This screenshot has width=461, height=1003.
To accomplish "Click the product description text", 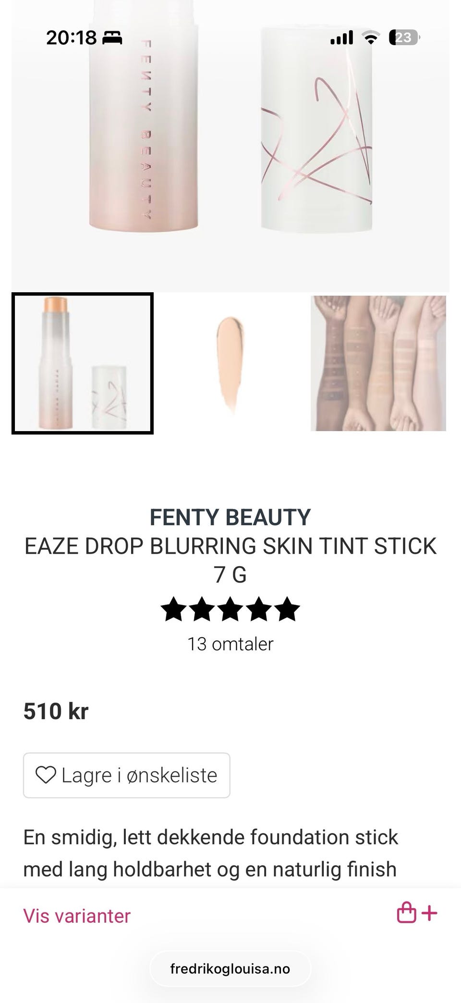I will (211, 853).
